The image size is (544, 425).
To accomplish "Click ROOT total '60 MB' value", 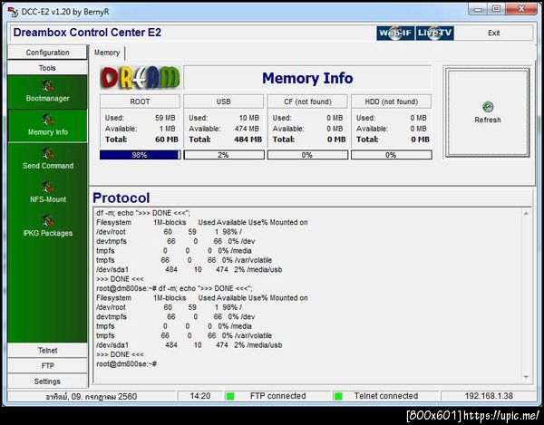I will (167, 140).
